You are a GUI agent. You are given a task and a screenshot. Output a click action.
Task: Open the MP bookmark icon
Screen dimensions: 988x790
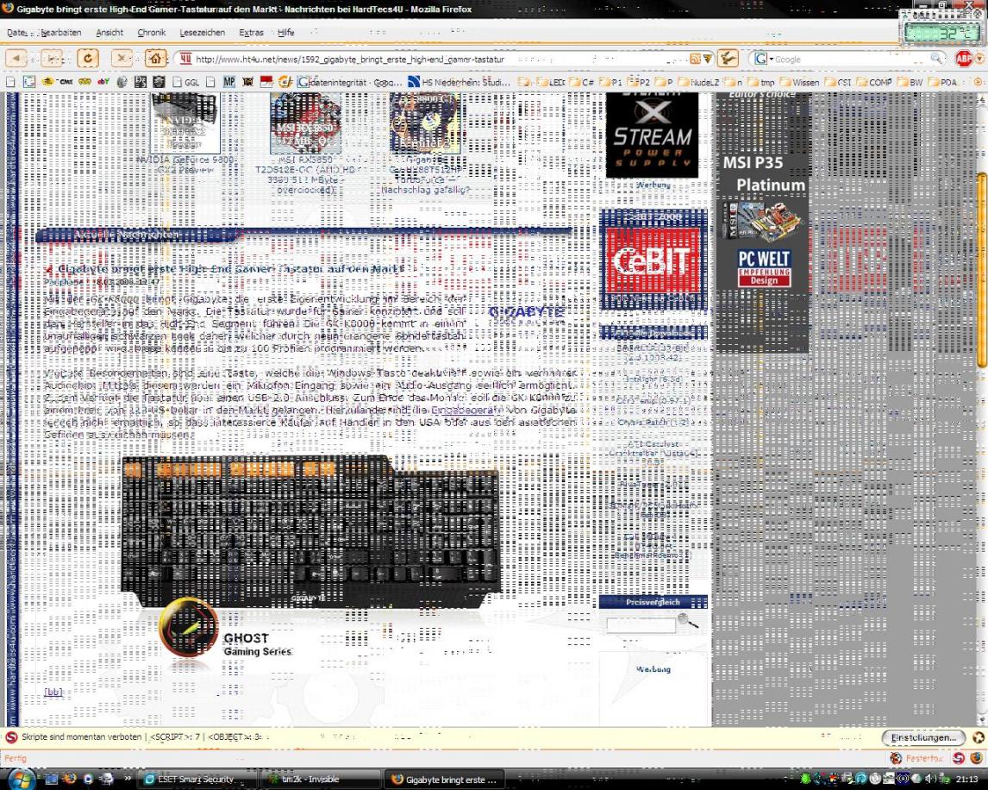[228, 81]
